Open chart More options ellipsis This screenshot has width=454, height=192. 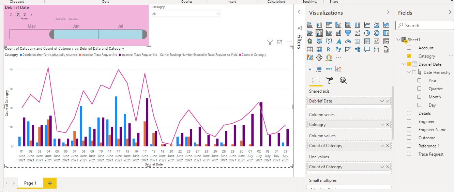point(289,42)
